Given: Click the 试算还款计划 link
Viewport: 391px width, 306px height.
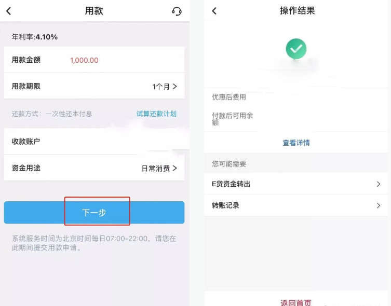Looking at the screenshot, I should pos(156,114).
